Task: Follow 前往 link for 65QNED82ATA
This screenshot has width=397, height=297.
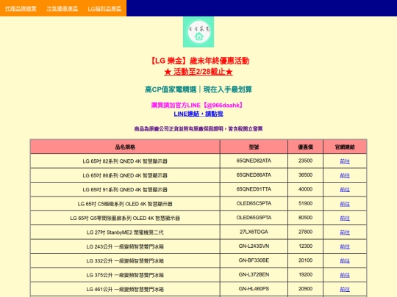Action: [345, 161]
